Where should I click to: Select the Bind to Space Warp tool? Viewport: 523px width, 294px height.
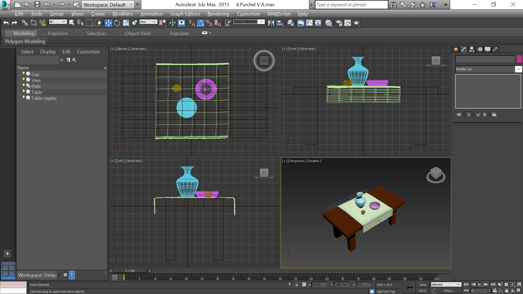tap(42, 23)
